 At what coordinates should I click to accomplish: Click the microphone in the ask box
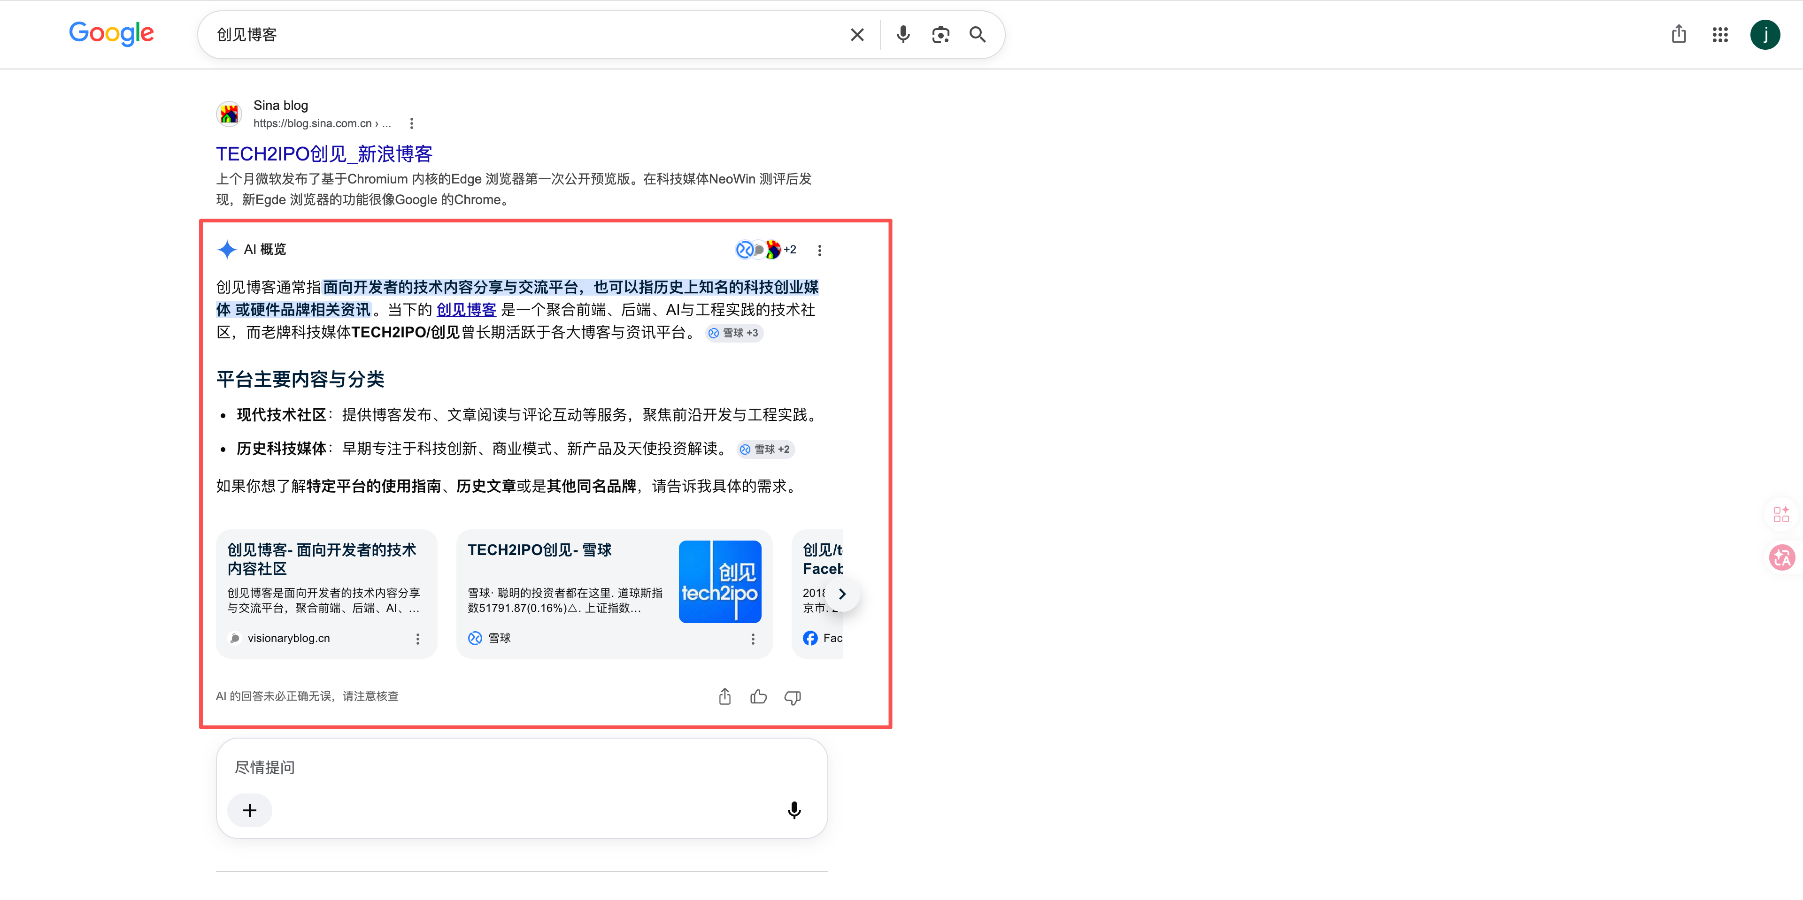[x=794, y=810]
